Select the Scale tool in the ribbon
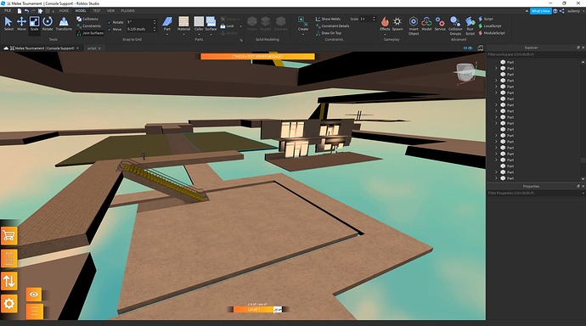Viewport: 586px width, 326px height. coord(34,24)
